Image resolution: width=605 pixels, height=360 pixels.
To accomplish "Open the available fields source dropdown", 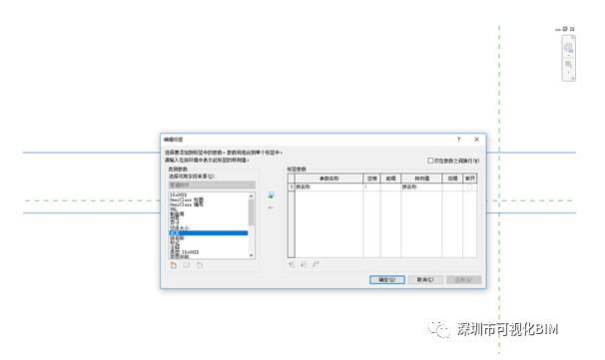I will 212,185.
